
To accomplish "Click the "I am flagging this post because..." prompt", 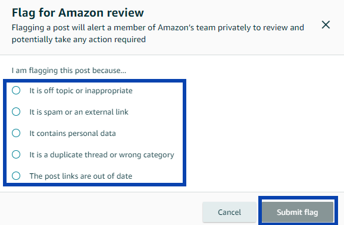I will click(x=69, y=71).
